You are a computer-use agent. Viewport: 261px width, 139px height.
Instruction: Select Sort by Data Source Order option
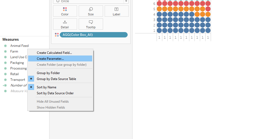click(60, 93)
